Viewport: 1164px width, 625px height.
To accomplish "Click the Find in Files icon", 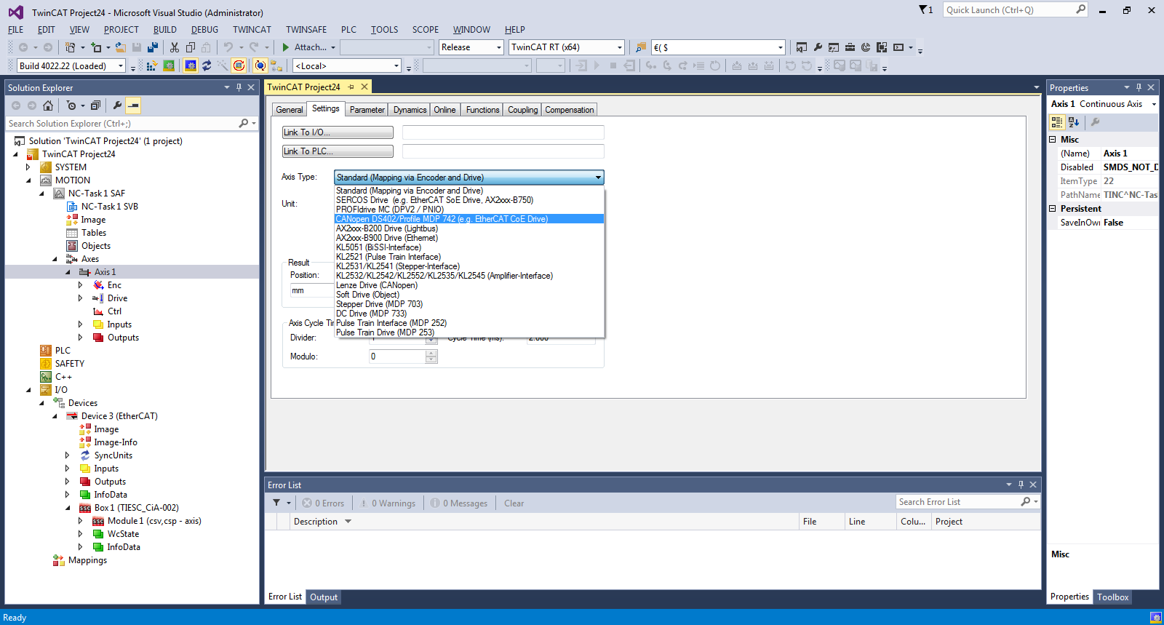I will 641,47.
